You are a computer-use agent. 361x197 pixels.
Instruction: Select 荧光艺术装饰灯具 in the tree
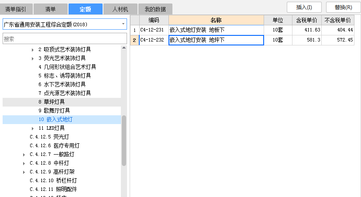62,58
